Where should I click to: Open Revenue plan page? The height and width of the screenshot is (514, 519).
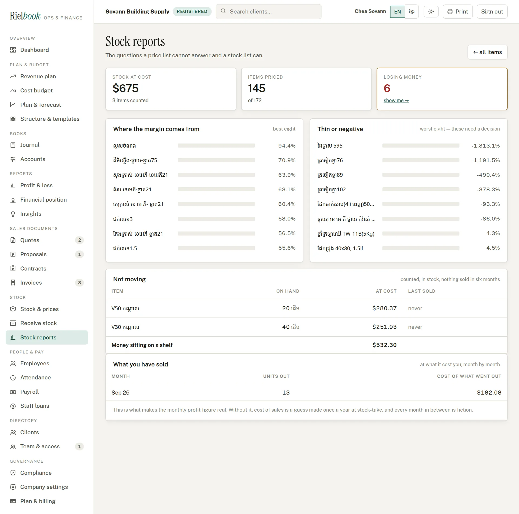coord(47,76)
